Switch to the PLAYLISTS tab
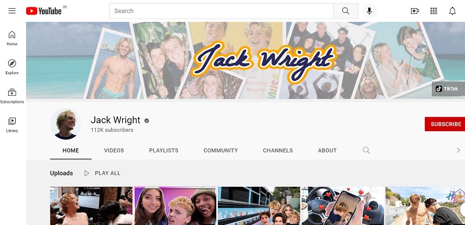 [x=164, y=150]
